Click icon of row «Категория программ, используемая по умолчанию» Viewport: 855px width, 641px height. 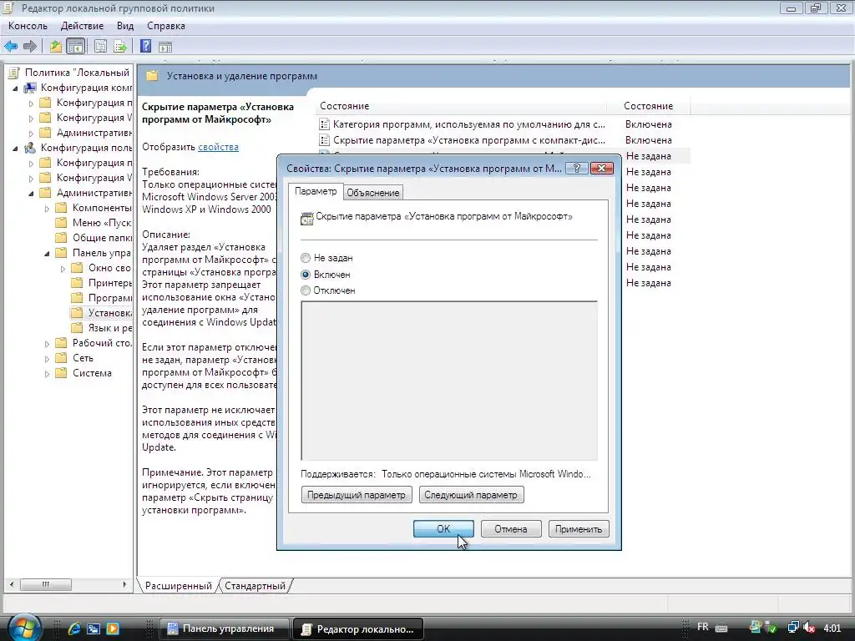pos(324,124)
